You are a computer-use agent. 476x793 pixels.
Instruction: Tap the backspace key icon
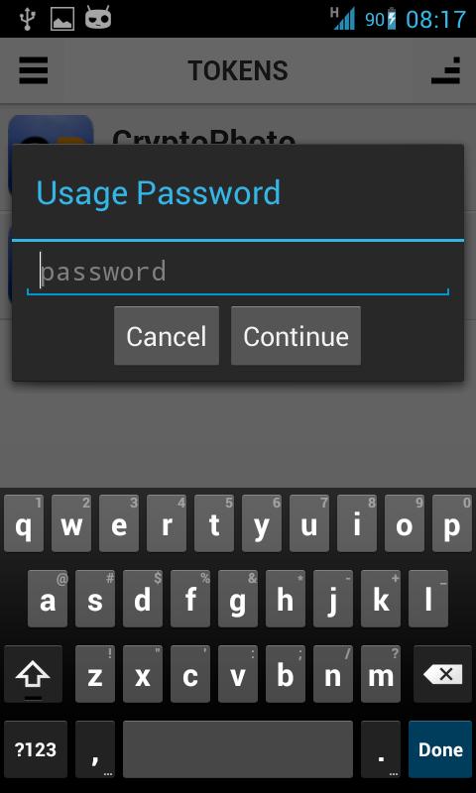tap(442, 674)
